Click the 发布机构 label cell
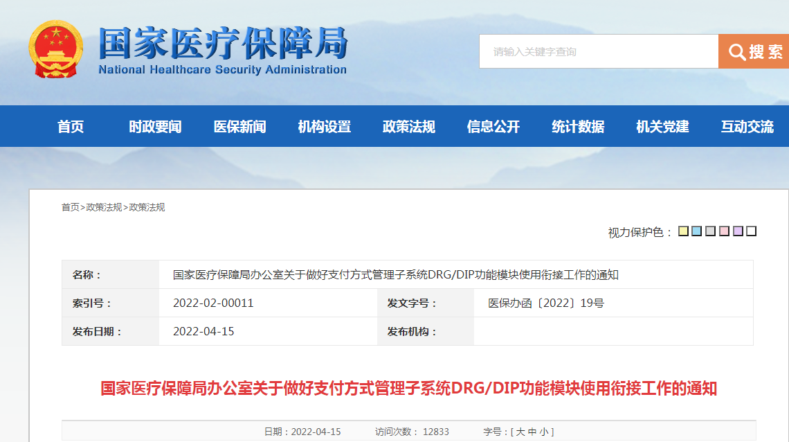The width and height of the screenshot is (789, 442). click(x=426, y=331)
